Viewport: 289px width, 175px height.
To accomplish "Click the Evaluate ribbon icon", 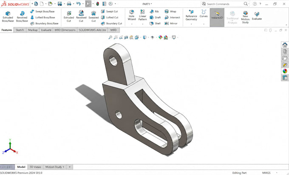I will 257,16.
